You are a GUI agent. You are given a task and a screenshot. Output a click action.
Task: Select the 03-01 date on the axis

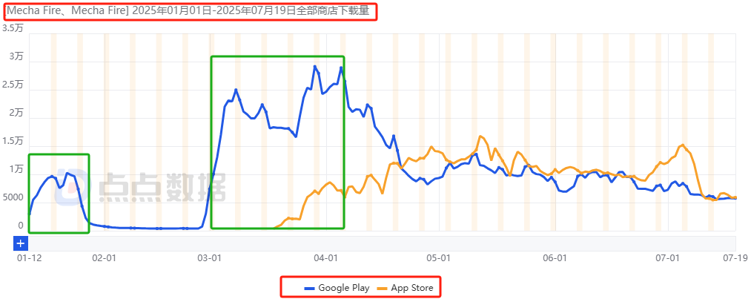211,258
